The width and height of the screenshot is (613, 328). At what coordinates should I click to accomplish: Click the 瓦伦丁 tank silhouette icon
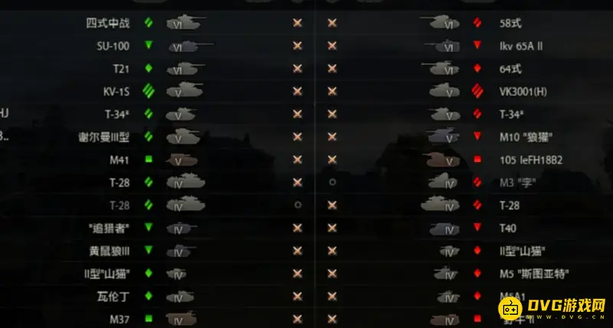click(180, 297)
